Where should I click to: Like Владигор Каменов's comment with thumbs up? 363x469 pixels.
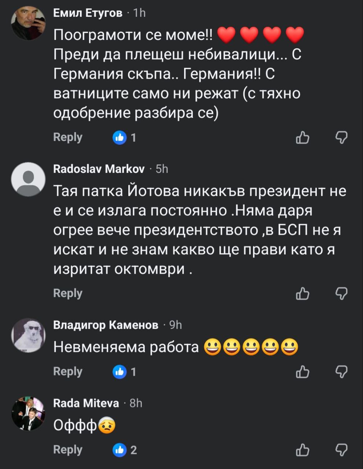(302, 372)
